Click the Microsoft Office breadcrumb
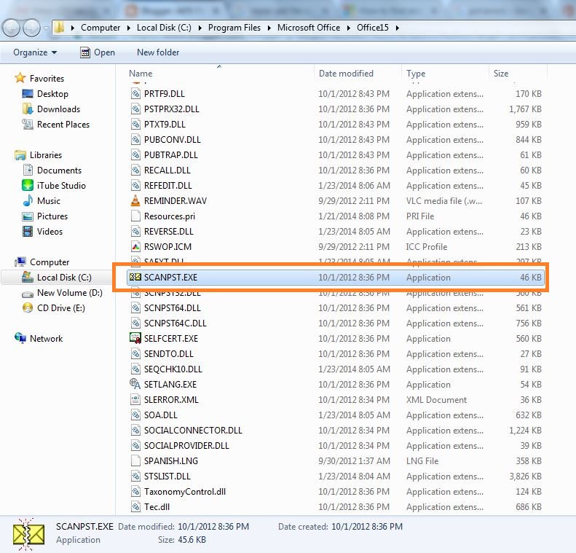Viewport: 576px width, 553px height. point(309,28)
